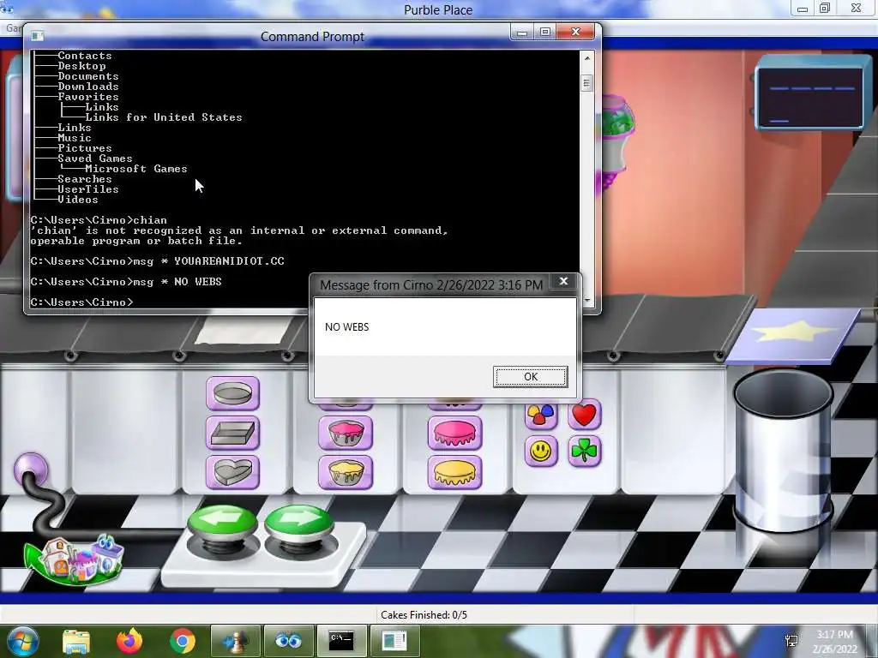Click the 'Saved Games' folder line
Viewport: 878px width, 658px height.
coord(95,159)
